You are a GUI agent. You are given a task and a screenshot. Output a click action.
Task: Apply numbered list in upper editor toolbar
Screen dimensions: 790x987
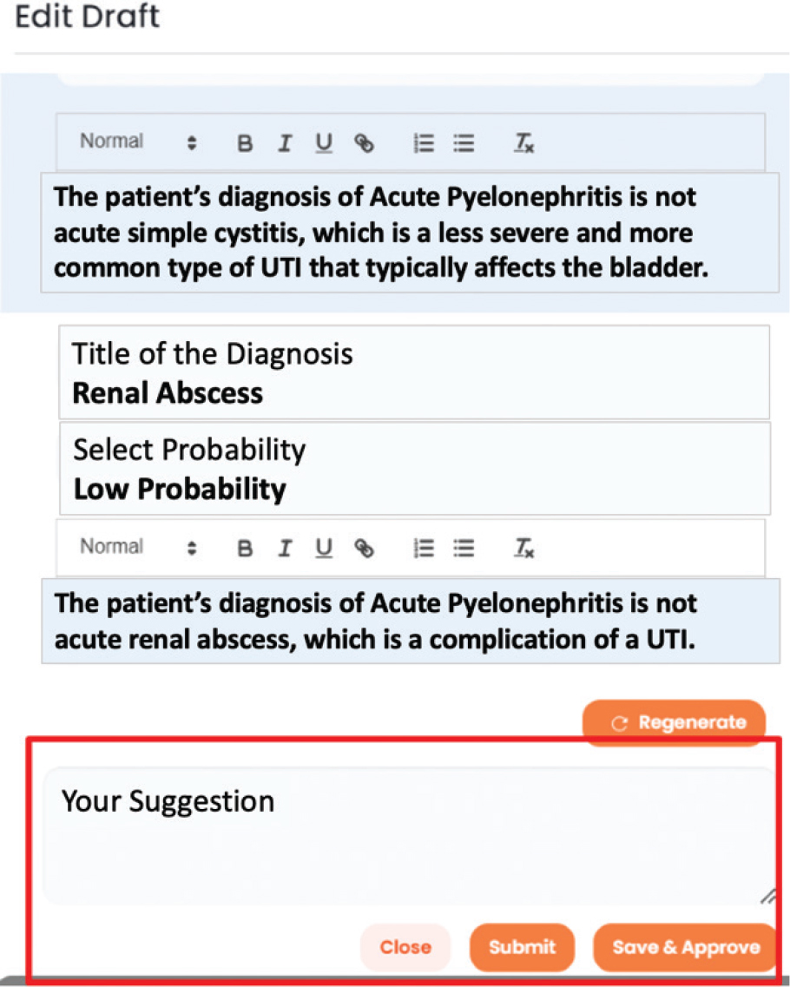(x=424, y=144)
